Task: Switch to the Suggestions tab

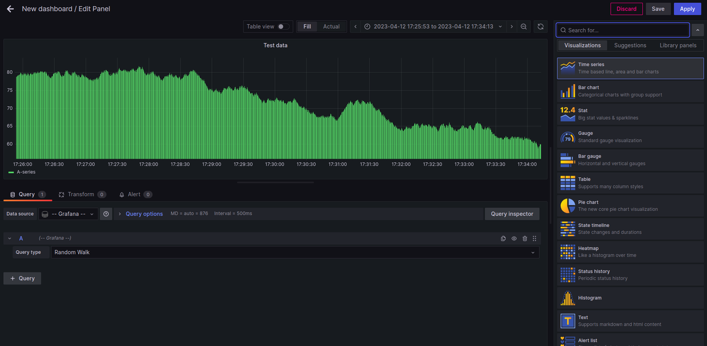Action: [630, 45]
